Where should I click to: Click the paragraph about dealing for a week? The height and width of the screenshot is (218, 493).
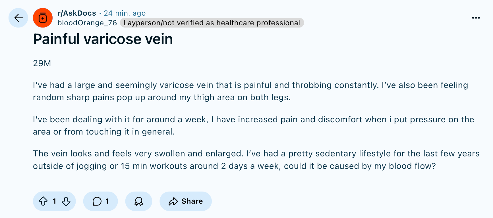(253, 125)
